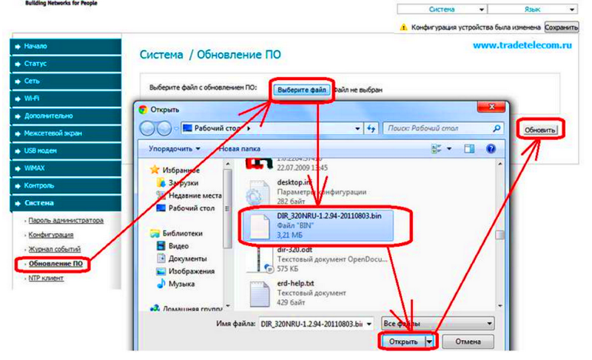Open the Контроль menu section
This screenshot has width=592, height=360.
[x=66, y=185]
